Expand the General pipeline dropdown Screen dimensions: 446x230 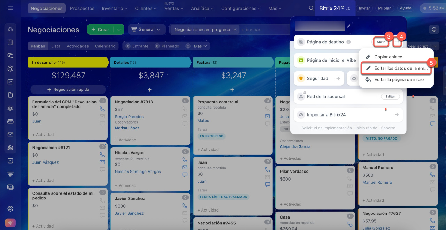pyautogui.click(x=146, y=30)
